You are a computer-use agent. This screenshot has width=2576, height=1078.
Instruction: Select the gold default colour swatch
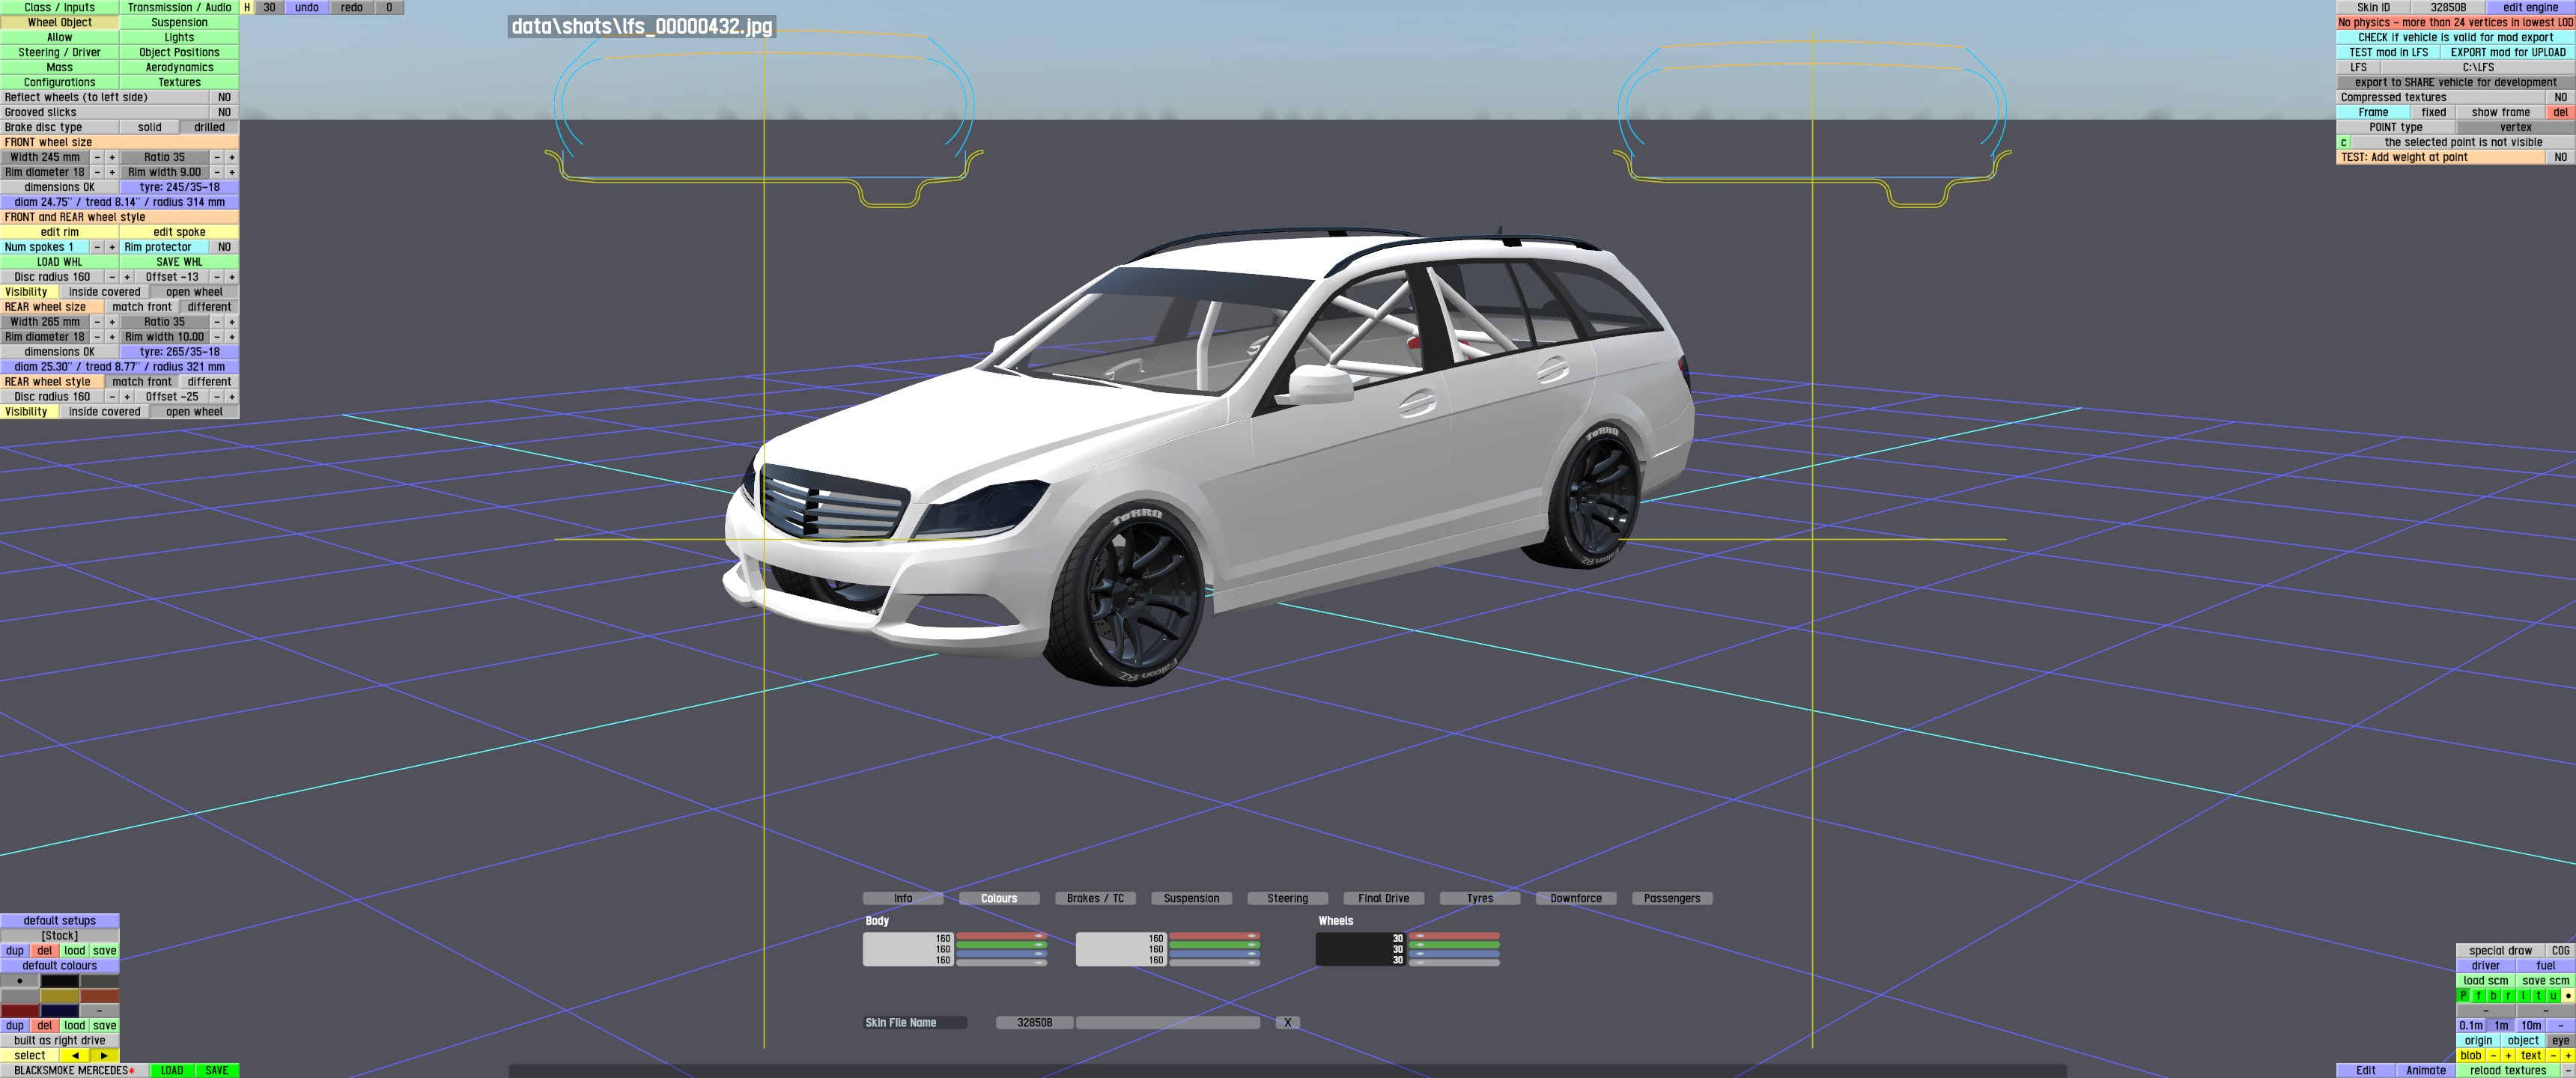point(60,996)
